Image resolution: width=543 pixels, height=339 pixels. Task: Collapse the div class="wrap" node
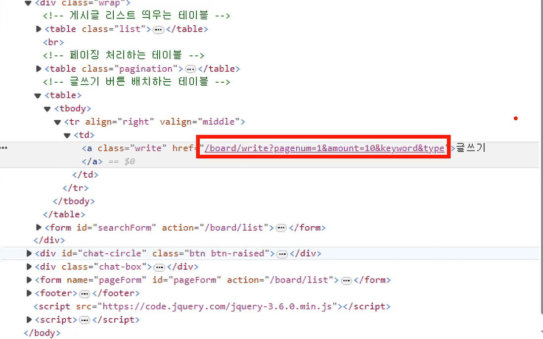pos(28,3)
